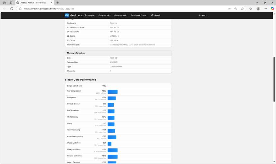276x164 pixels.
Task: Click the Object Detection score bar
Action: pos(110,144)
